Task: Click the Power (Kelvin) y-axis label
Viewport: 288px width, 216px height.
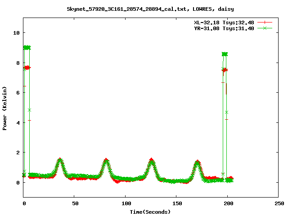Action: point(4,108)
